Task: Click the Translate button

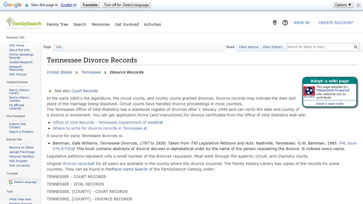Action: click(x=90, y=5)
